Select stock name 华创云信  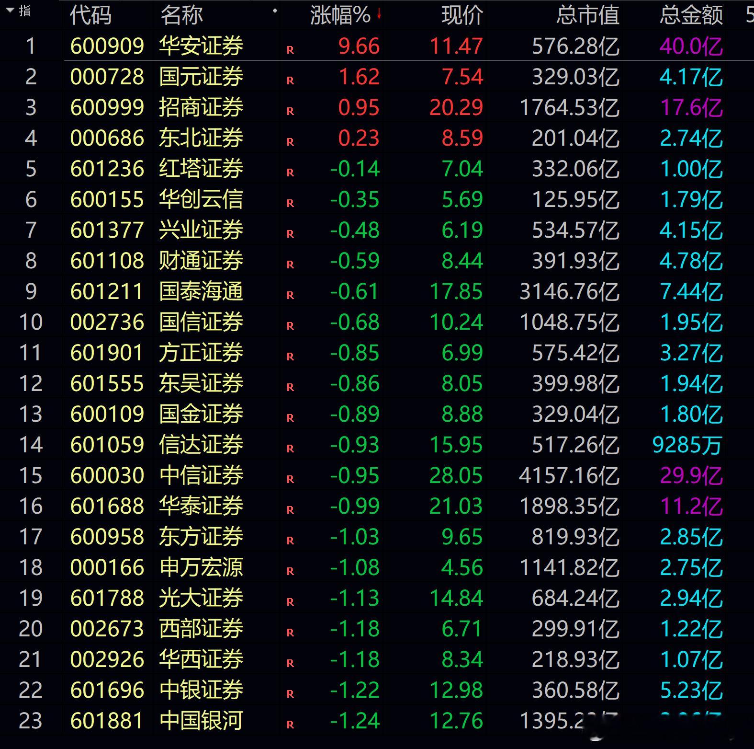pyautogui.click(x=201, y=199)
